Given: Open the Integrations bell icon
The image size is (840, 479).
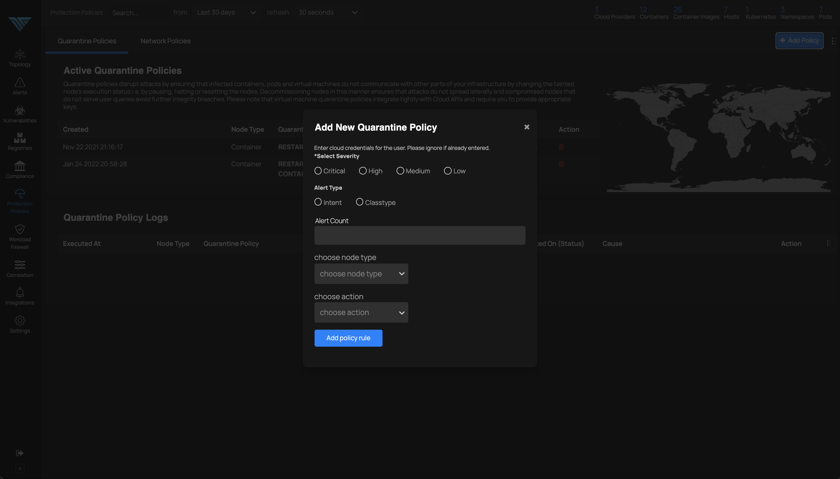Looking at the screenshot, I should point(20,292).
